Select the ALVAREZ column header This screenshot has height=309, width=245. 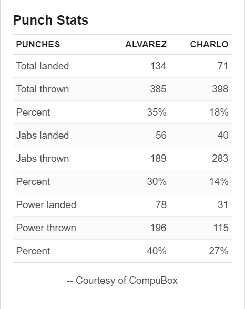pos(146,44)
